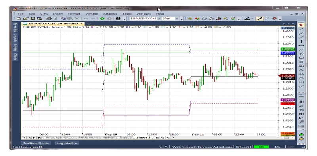
Task: Click the Save floppy disk icon
Action: coord(33,19)
